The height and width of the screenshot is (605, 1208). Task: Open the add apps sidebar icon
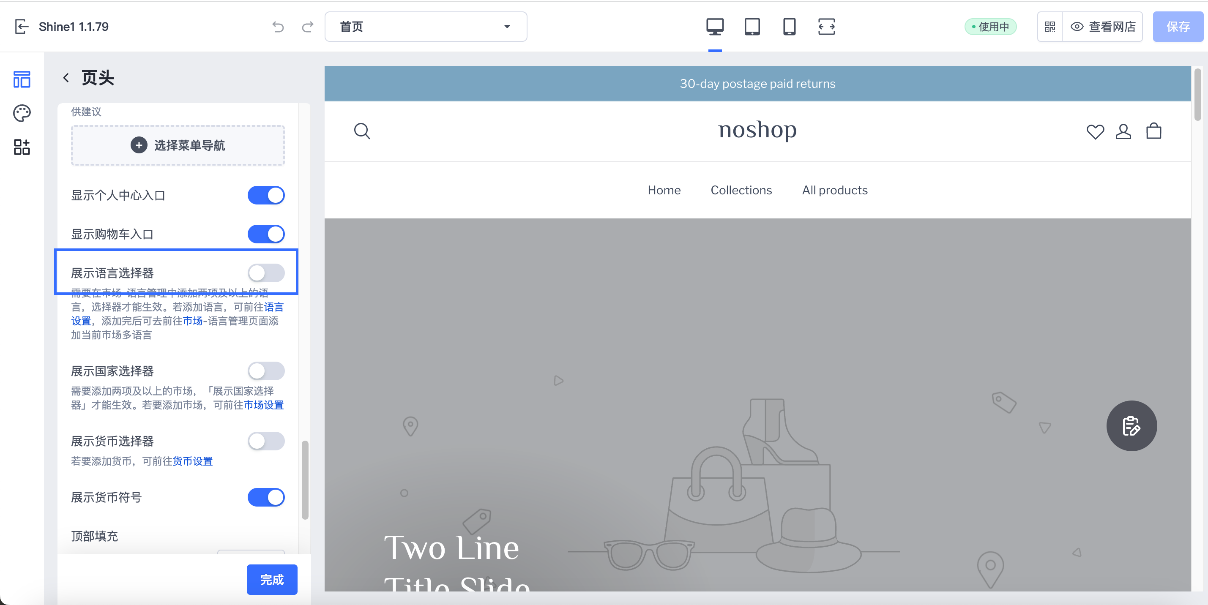click(22, 147)
